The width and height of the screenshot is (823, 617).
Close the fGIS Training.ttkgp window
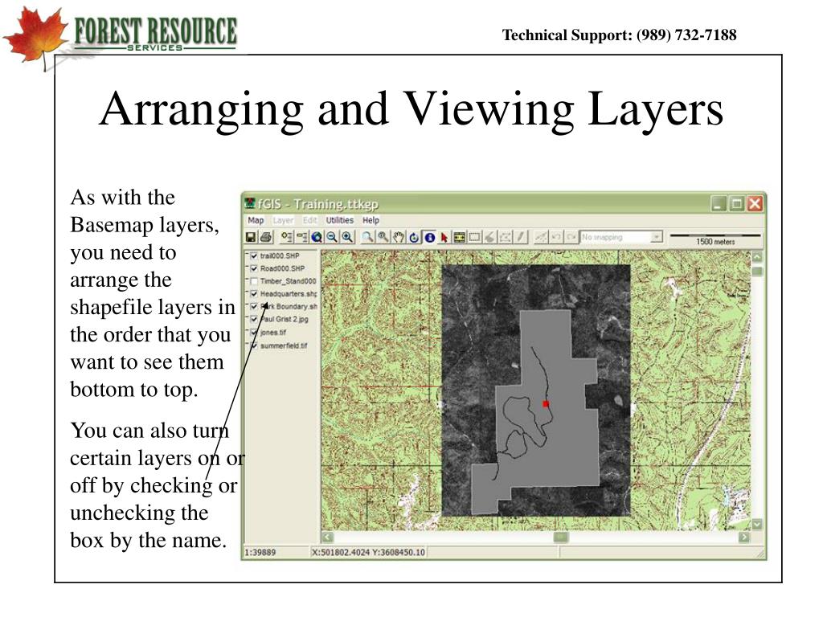click(755, 203)
